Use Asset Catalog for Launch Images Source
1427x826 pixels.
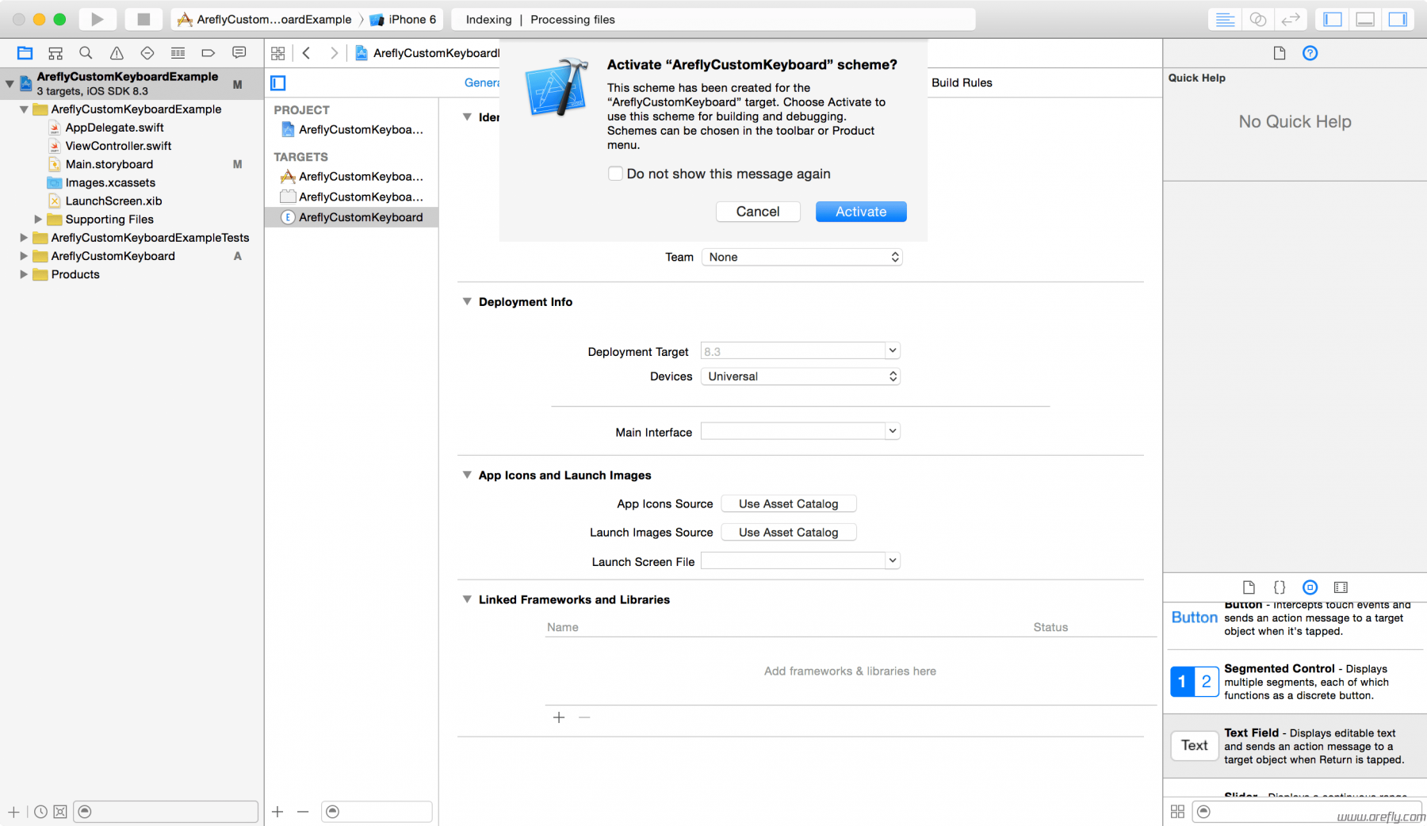[x=789, y=532]
